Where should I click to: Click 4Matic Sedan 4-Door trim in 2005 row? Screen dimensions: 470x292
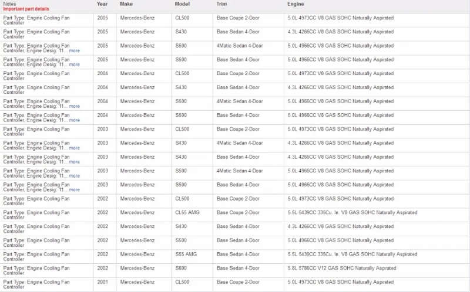(x=240, y=46)
